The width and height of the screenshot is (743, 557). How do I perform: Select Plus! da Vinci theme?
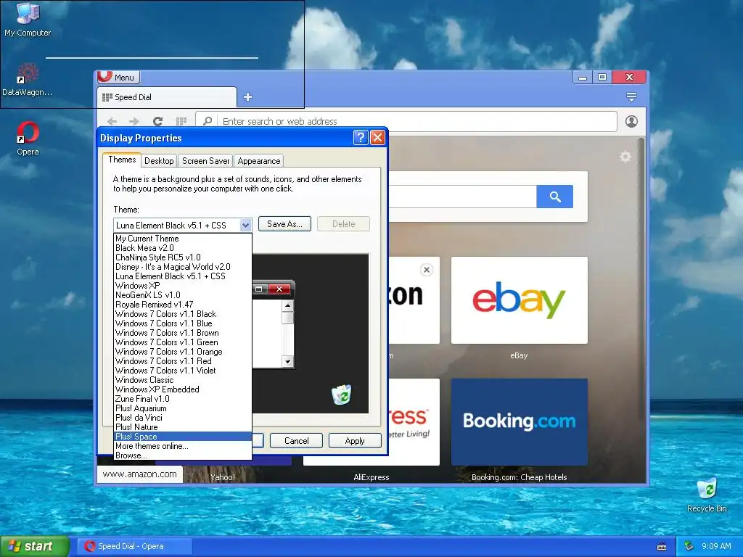(x=183, y=418)
